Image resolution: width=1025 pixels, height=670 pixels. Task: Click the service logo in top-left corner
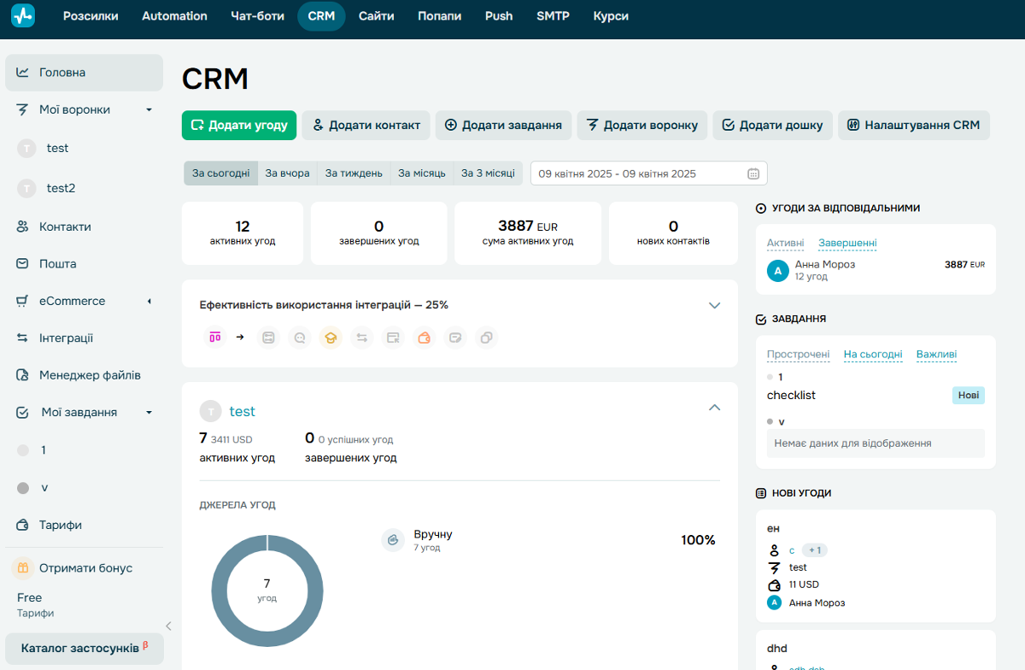click(23, 15)
